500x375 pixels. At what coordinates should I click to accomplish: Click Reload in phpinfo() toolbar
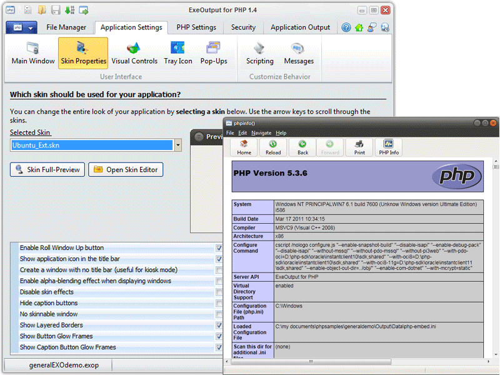pos(273,147)
